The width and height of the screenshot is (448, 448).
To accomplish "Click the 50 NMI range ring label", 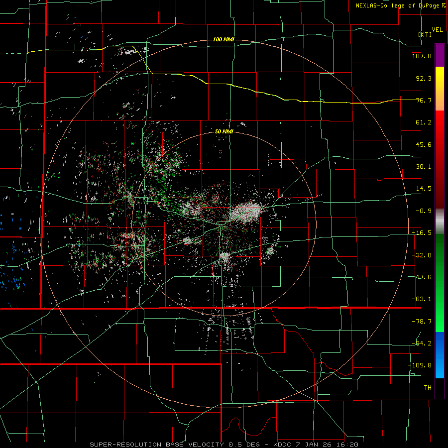I will pos(224,132).
